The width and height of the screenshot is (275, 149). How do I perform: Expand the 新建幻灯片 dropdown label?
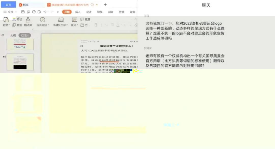pos(61,25)
